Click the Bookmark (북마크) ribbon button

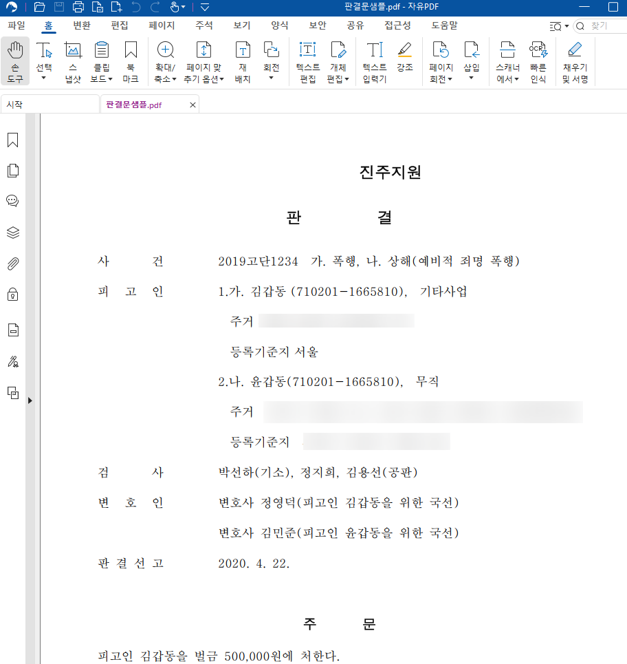coord(131,61)
